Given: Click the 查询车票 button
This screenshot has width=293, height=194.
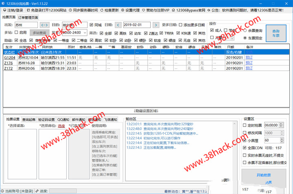Looking at the screenshot, I should point(276,33).
